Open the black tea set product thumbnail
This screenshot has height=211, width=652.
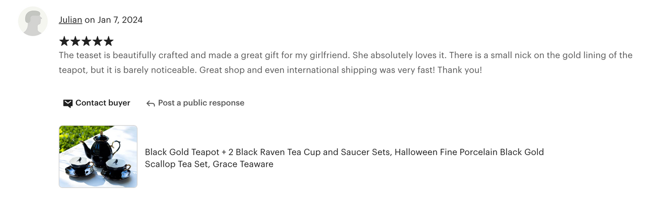(x=98, y=156)
